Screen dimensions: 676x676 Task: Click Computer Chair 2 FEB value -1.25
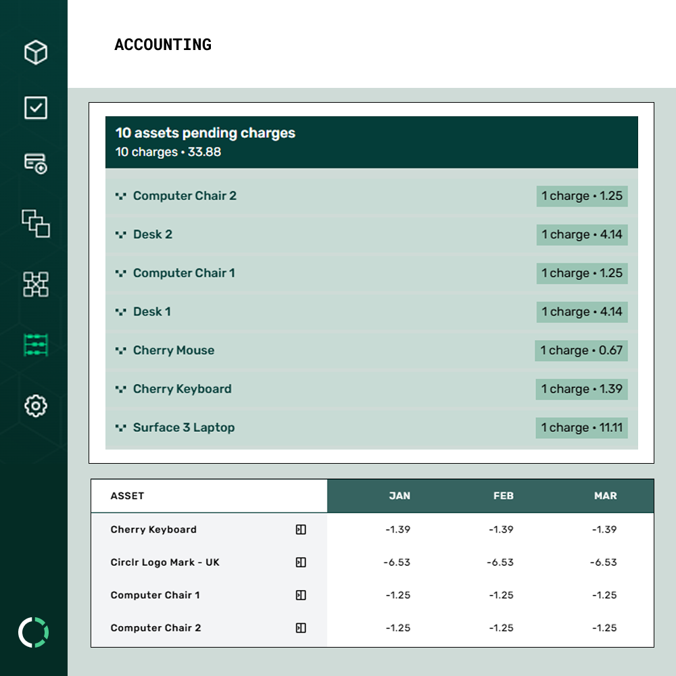point(501,628)
